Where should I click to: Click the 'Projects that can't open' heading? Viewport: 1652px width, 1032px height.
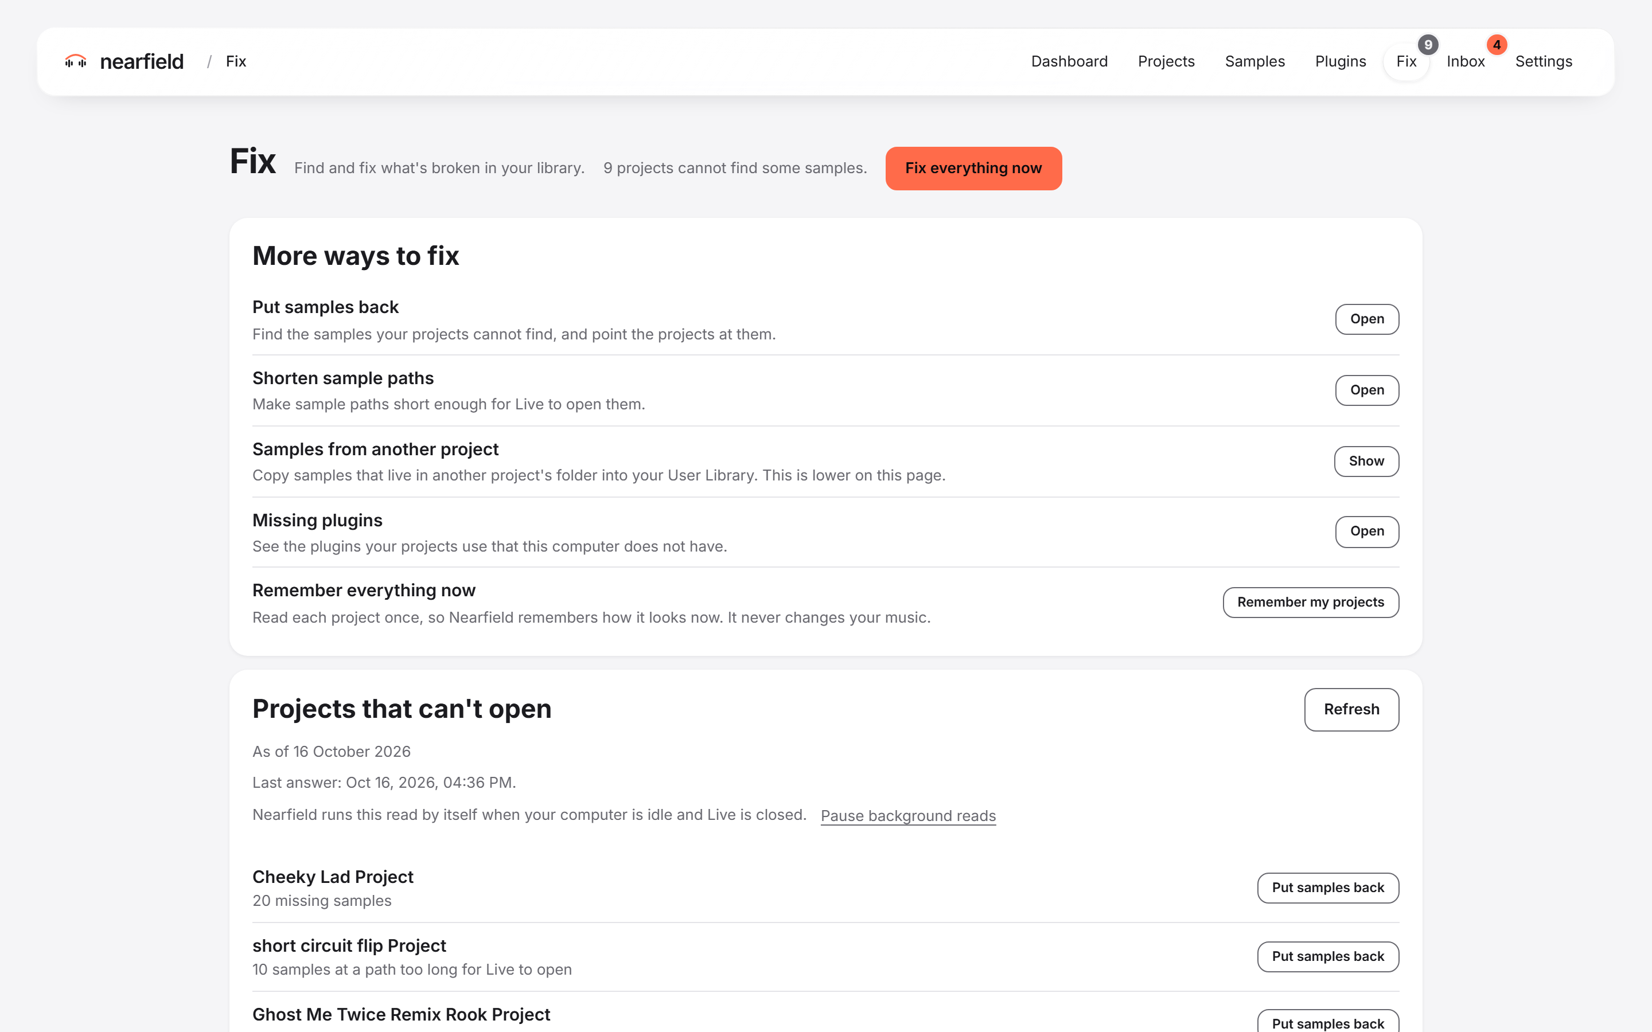coord(402,709)
